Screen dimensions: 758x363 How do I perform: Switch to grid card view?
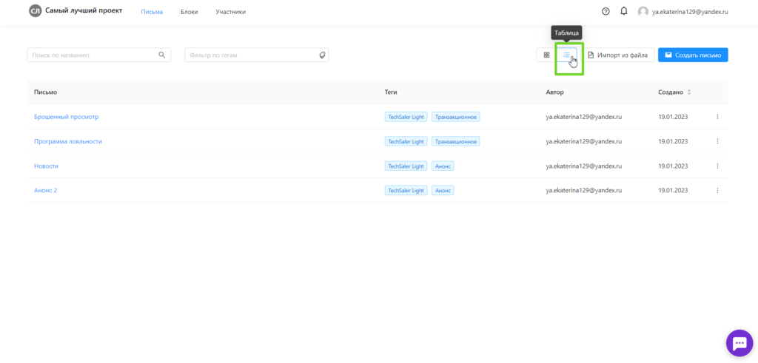546,55
